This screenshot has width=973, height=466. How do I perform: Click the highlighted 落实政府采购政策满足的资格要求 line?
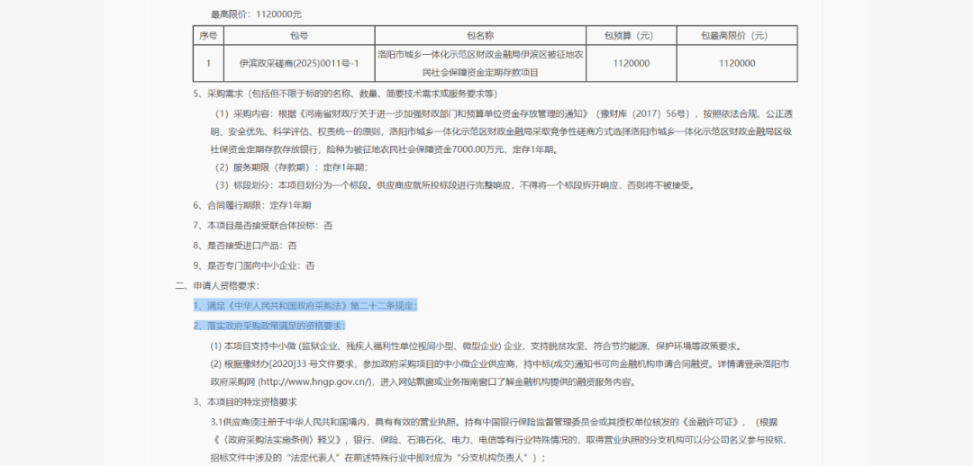[269, 325]
